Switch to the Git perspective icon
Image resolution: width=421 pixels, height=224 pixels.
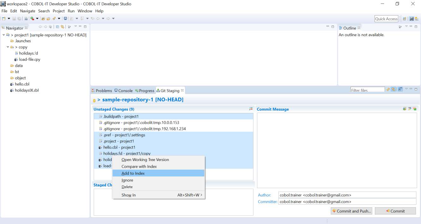coord(417,19)
